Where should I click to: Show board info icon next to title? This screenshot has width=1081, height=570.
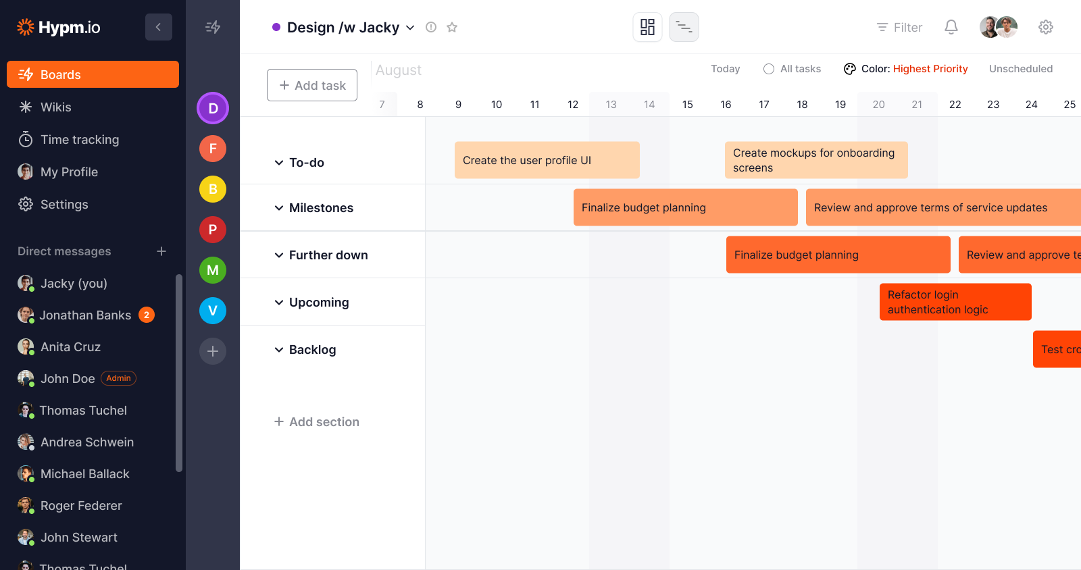pyautogui.click(x=431, y=27)
